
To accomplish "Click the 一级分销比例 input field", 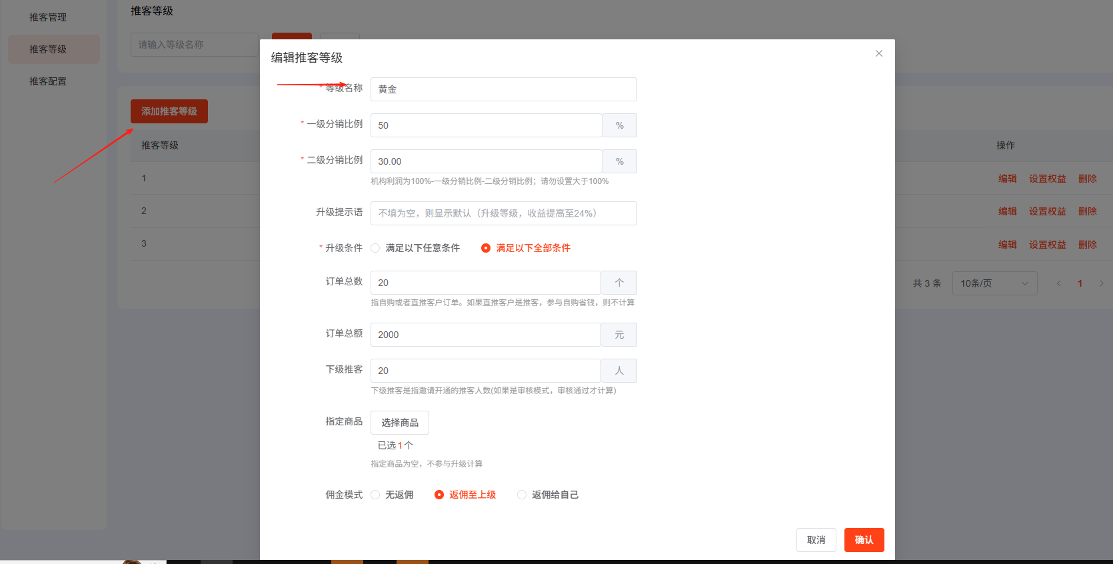I will [x=486, y=125].
